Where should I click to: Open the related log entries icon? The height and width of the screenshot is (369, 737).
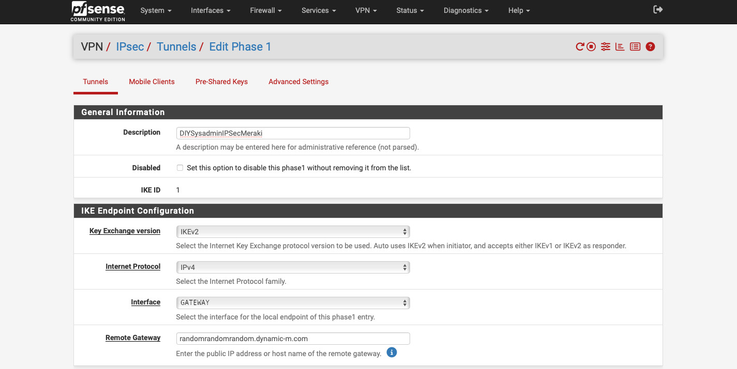pyautogui.click(x=635, y=47)
